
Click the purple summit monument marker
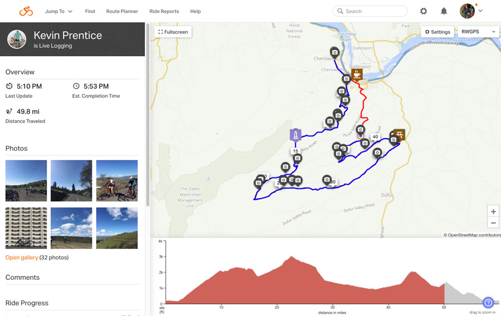point(296,135)
